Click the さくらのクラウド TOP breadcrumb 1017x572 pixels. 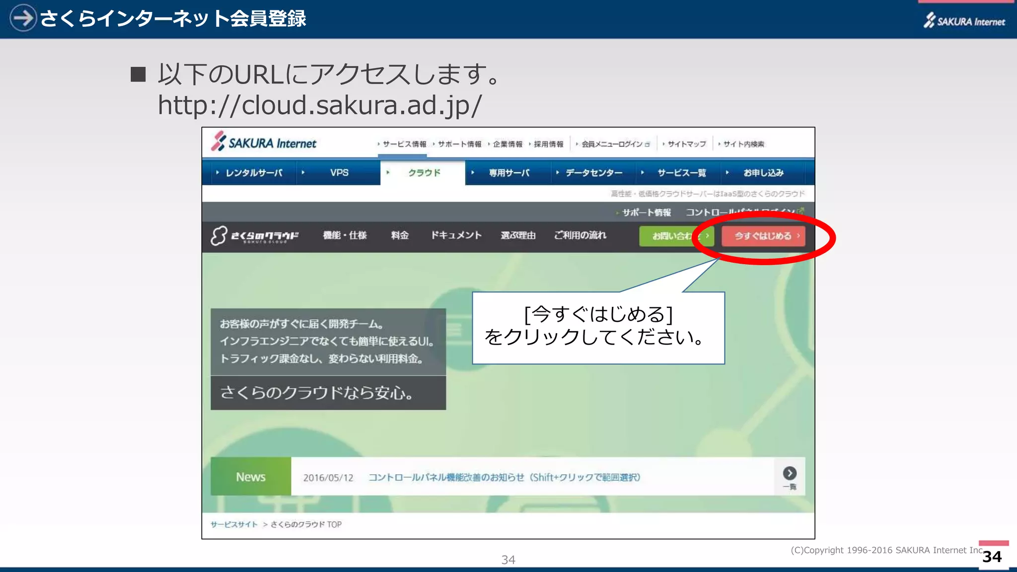coord(306,524)
